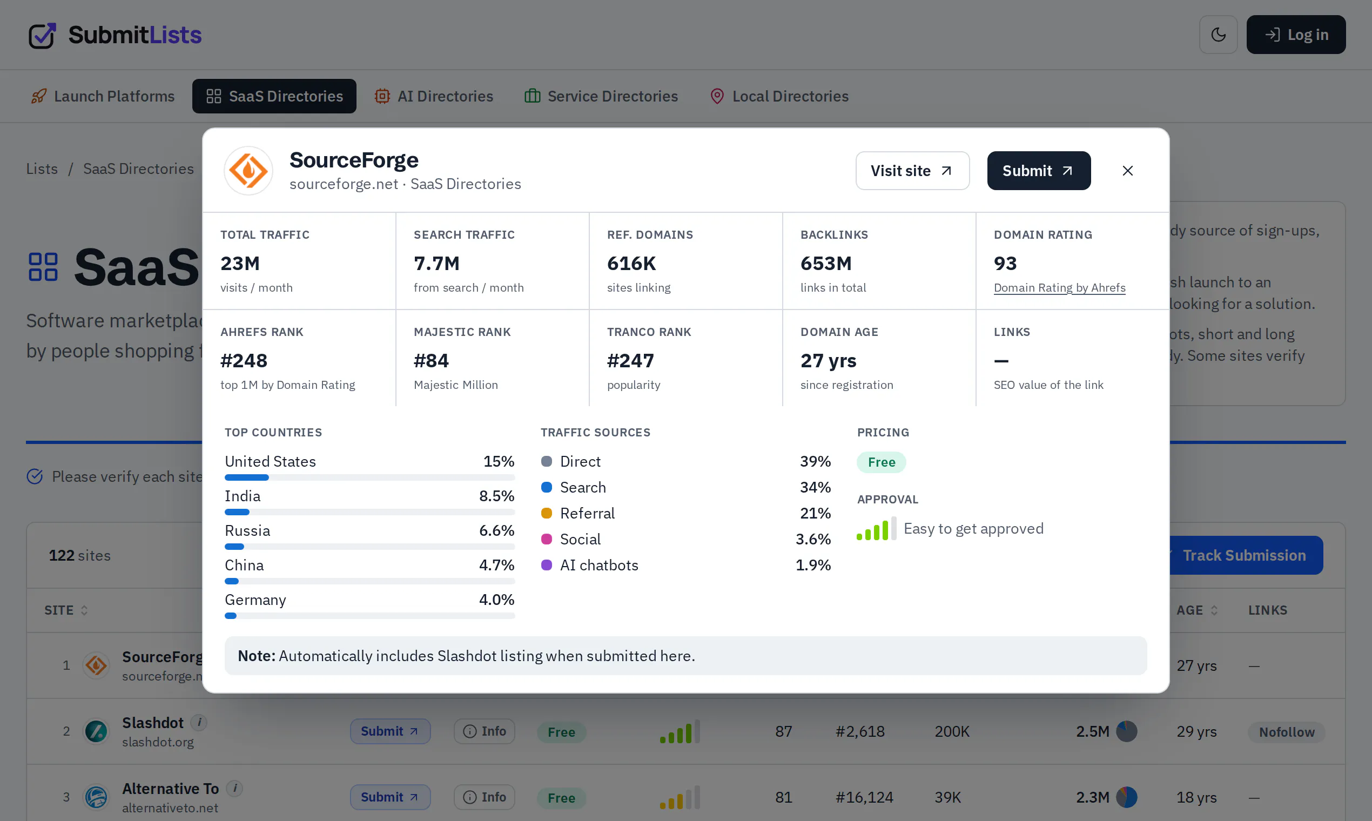
Task: Click the Track Submission button
Action: tap(1245, 555)
